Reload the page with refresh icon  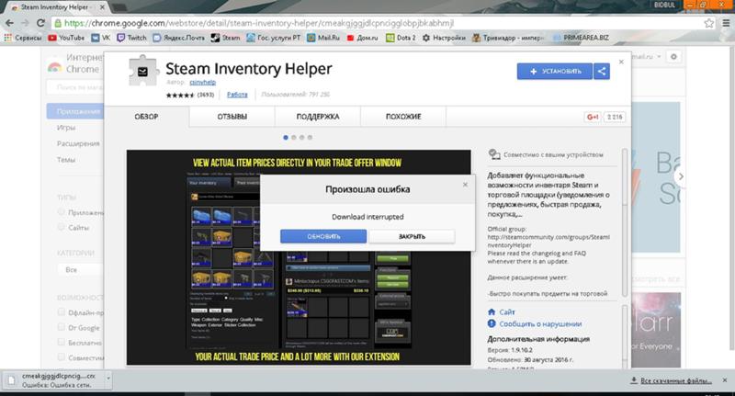[40, 23]
